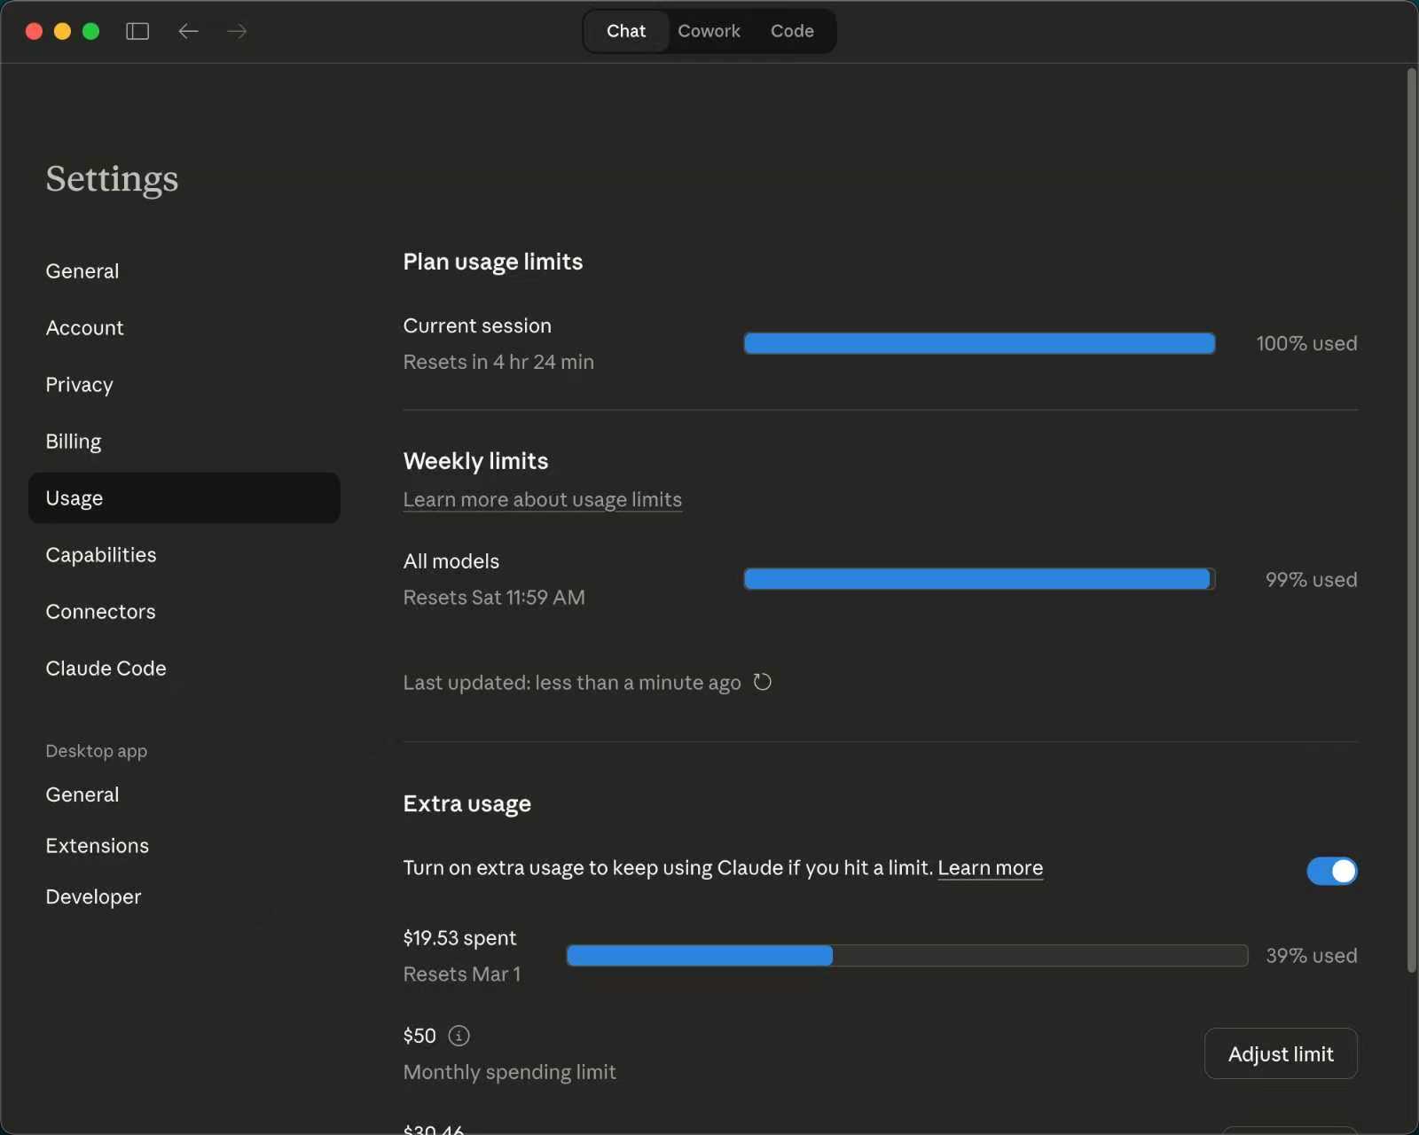Click info icon next to $50 limit
The height and width of the screenshot is (1135, 1419).
tap(459, 1036)
